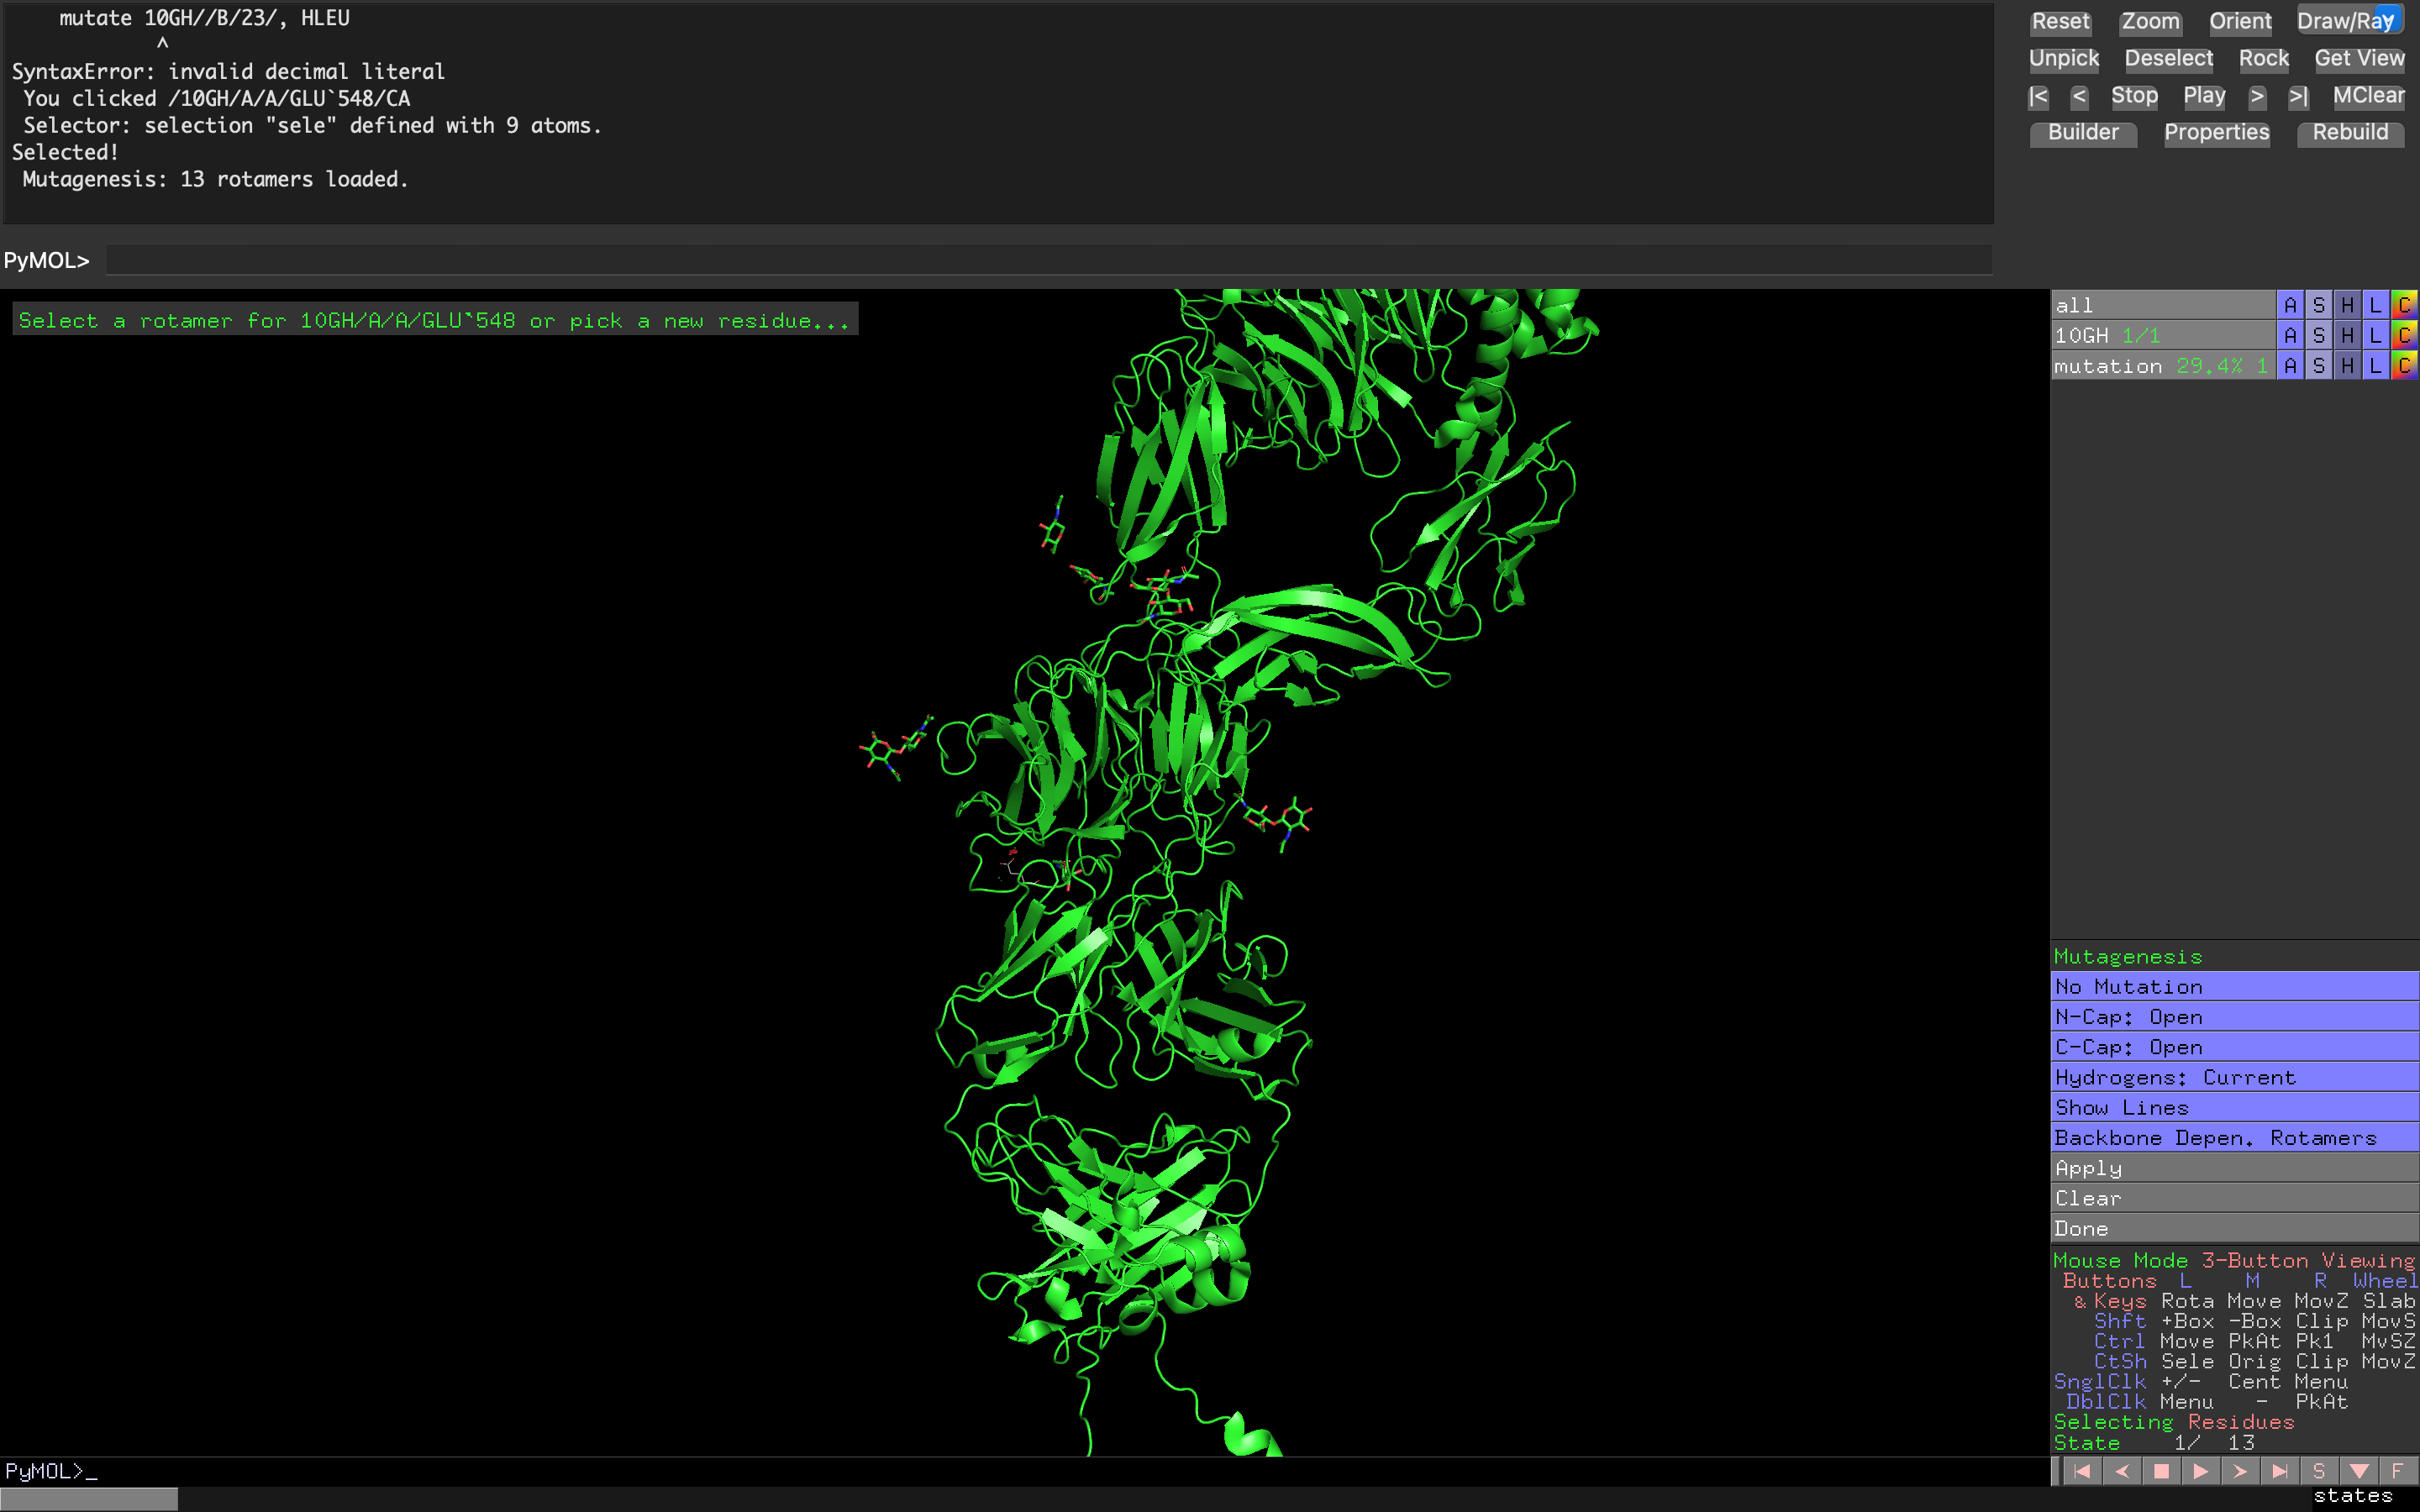Toggle the Rock animation
The image size is (2420, 1512).
2264,58
